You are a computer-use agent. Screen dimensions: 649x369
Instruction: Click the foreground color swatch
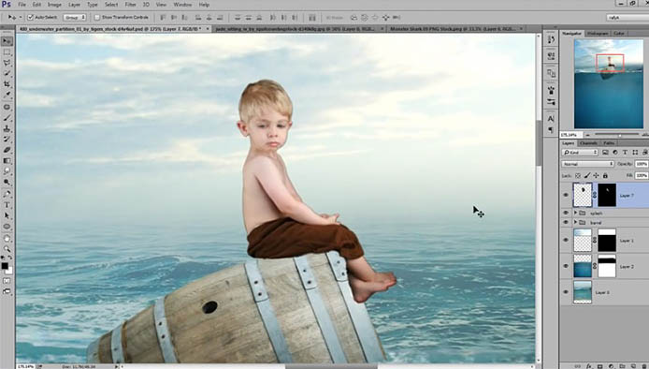(5, 266)
